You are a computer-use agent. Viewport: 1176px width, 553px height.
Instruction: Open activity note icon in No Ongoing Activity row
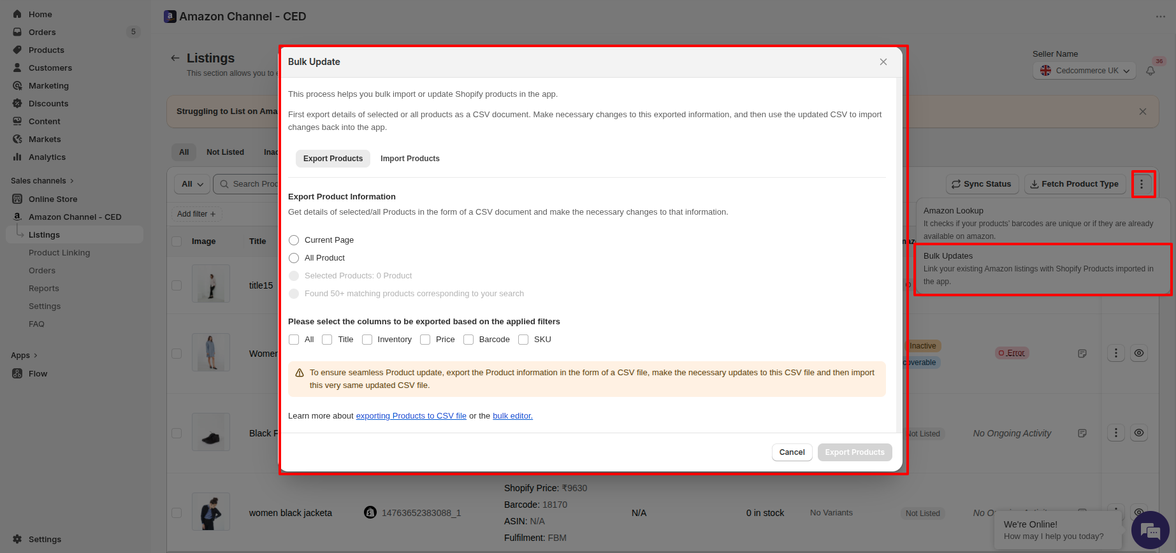[x=1082, y=433]
